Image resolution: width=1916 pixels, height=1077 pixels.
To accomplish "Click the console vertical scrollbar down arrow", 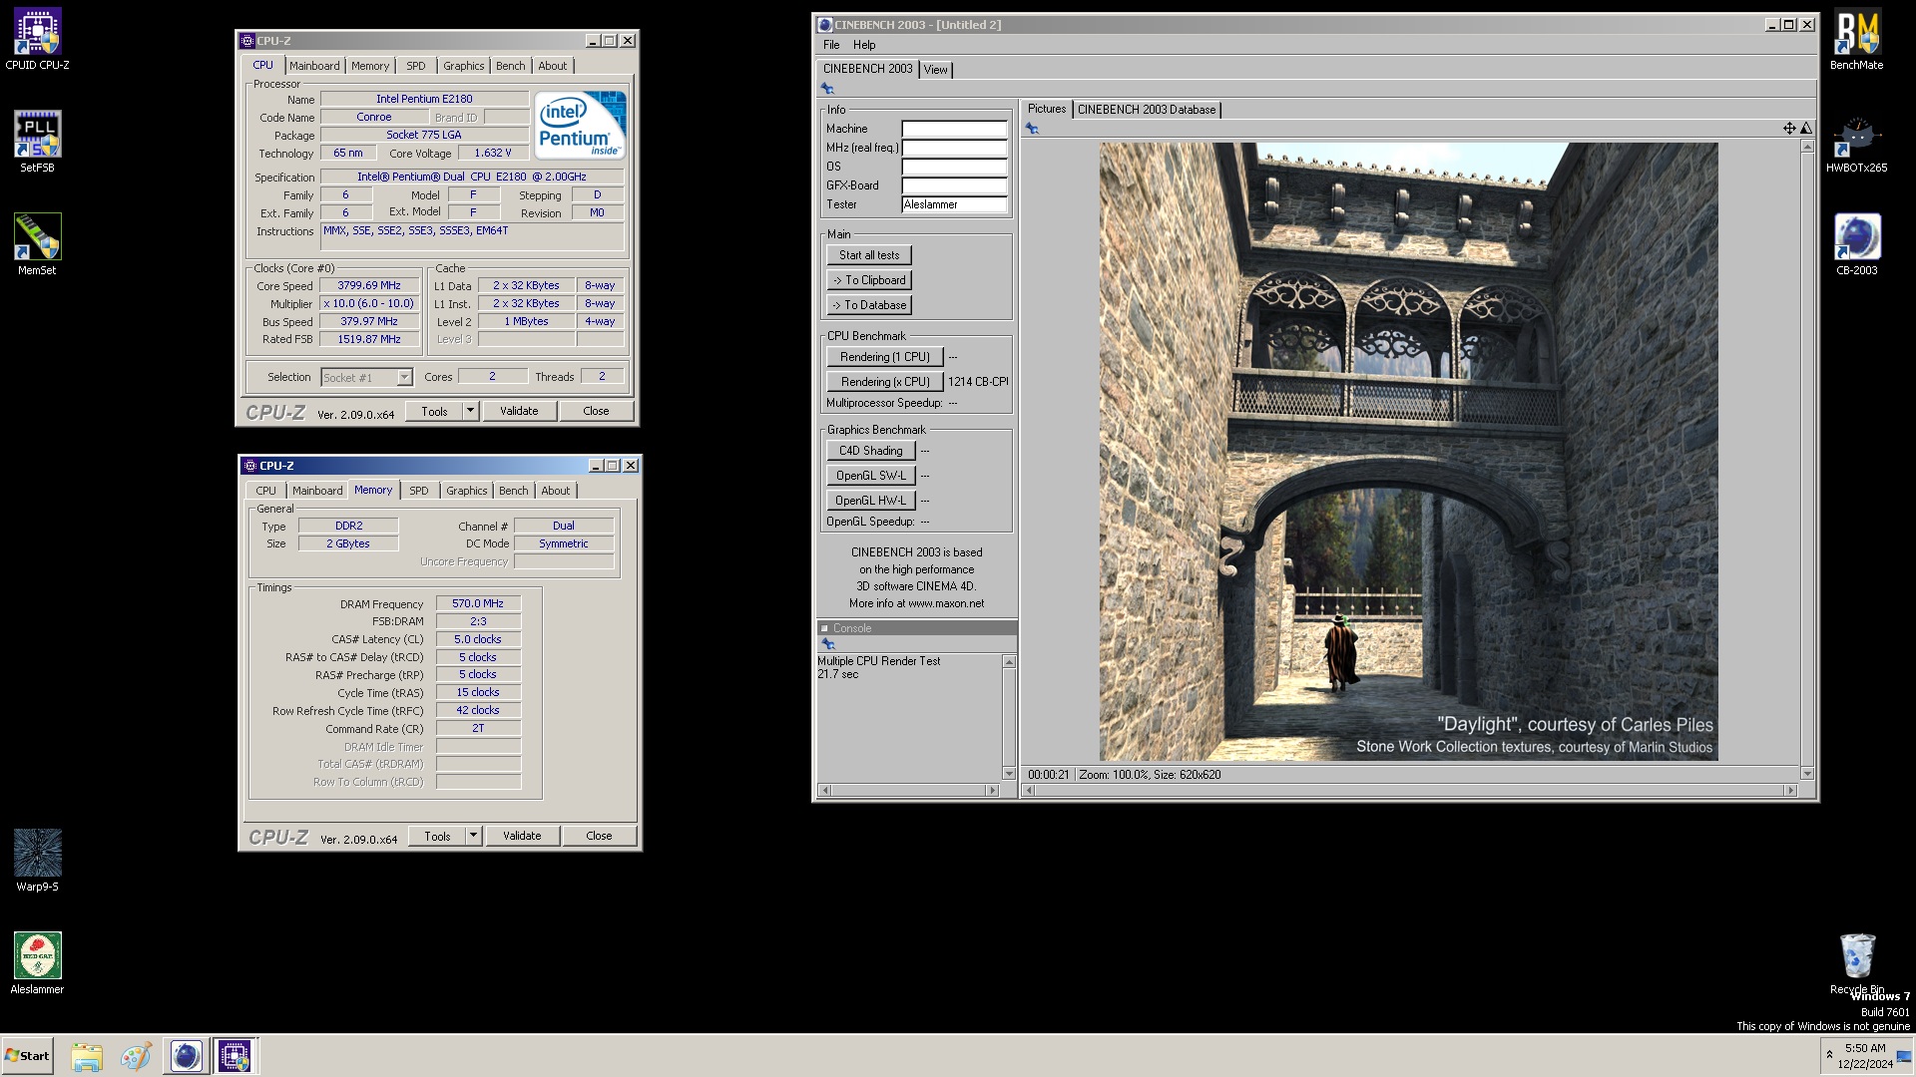I will tap(1009, 774).
